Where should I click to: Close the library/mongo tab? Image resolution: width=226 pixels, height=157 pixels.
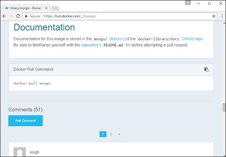click(46, 8)
